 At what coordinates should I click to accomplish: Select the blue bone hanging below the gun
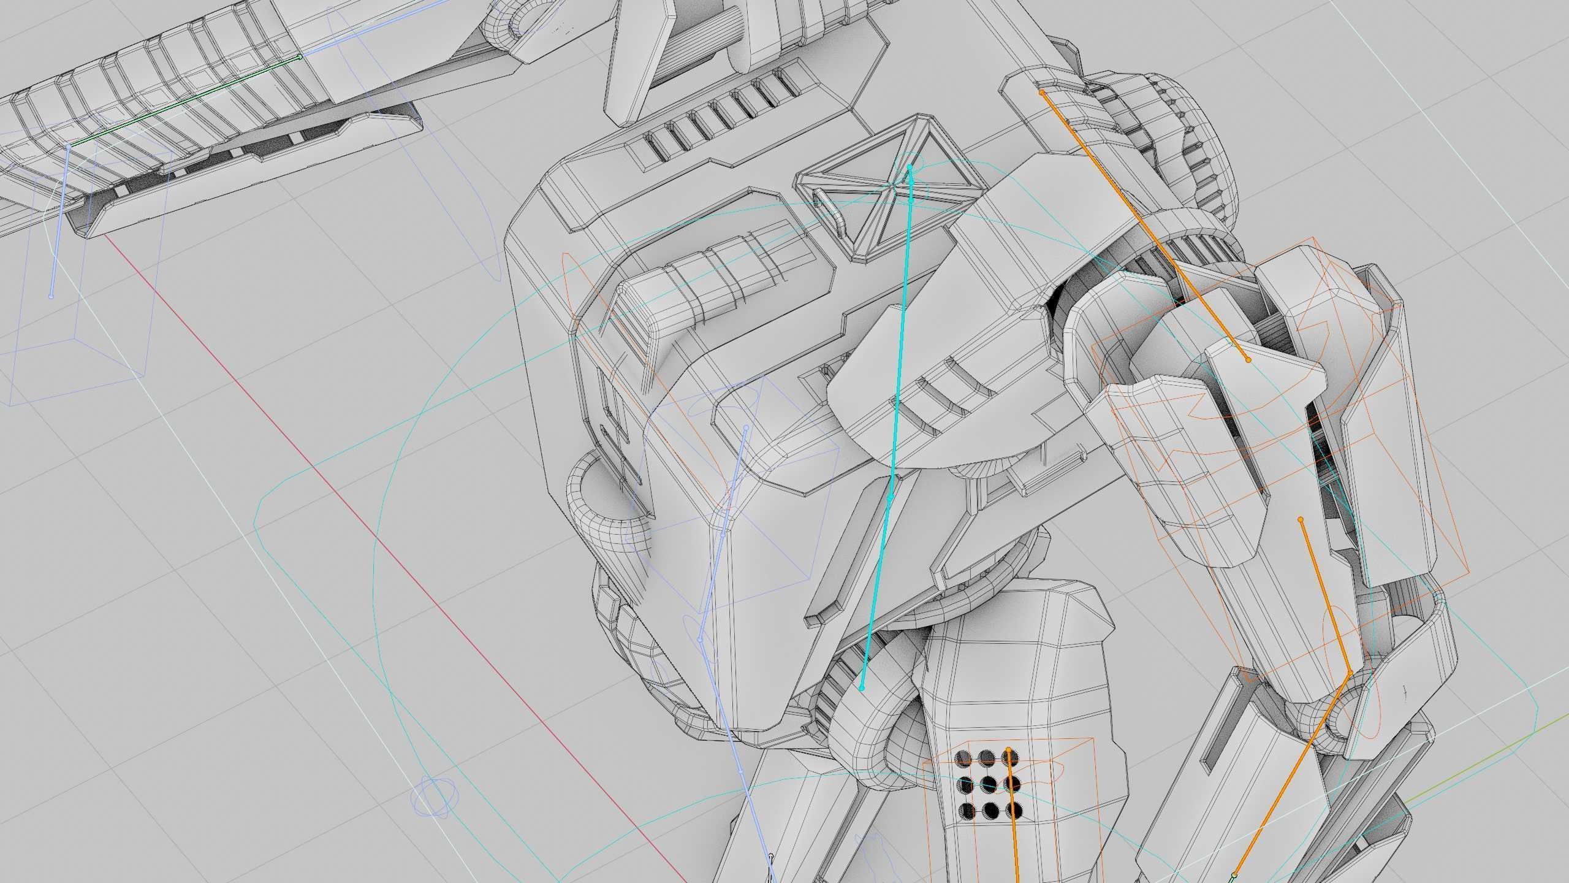pyautogui.click(x=59, y=221)
